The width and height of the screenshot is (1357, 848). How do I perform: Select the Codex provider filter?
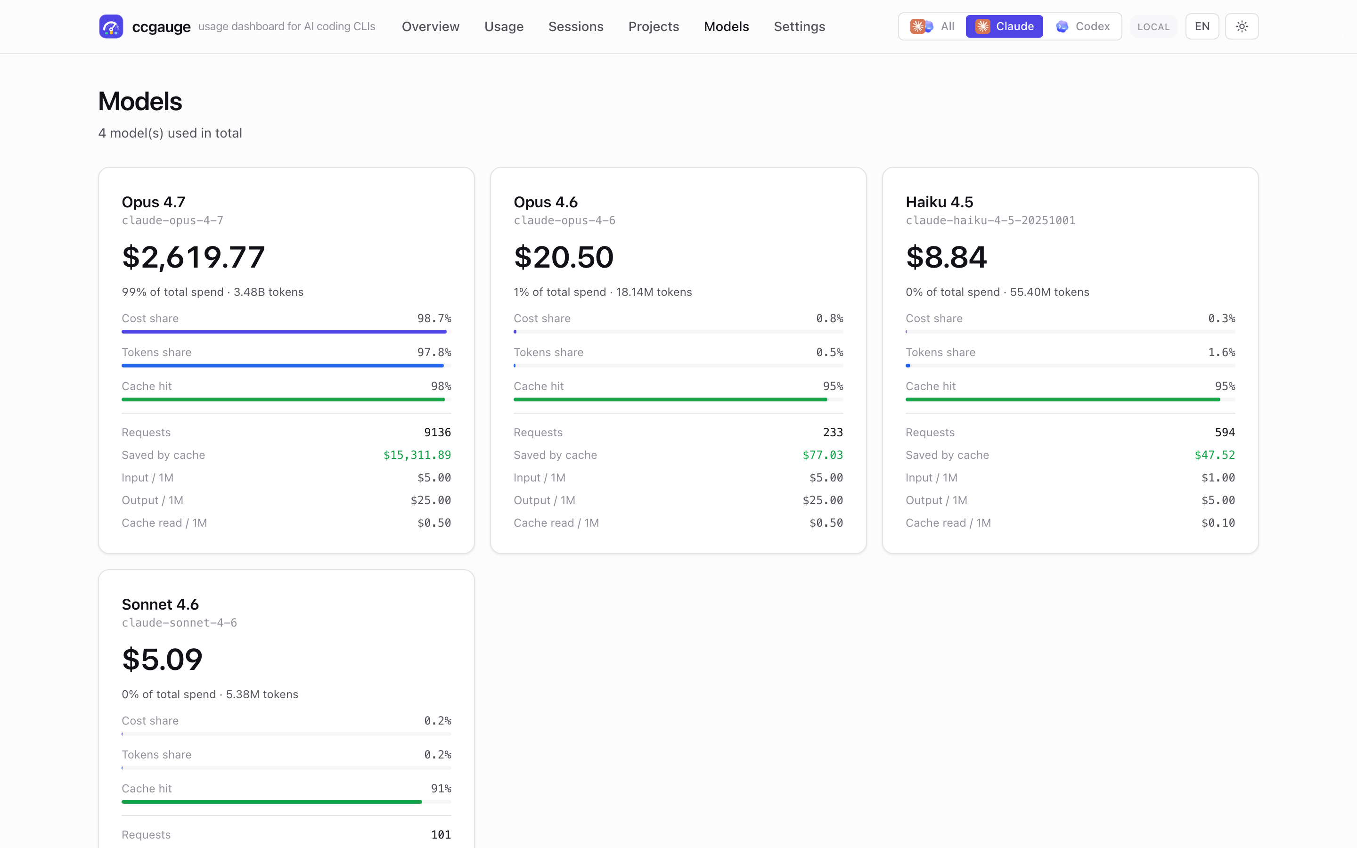pos(1082,26)
